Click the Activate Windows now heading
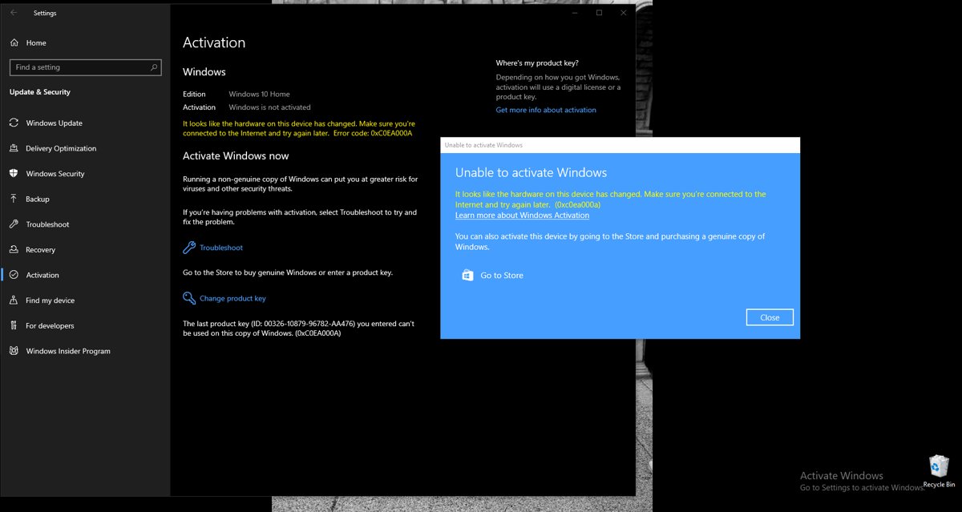 coord(236,155)
